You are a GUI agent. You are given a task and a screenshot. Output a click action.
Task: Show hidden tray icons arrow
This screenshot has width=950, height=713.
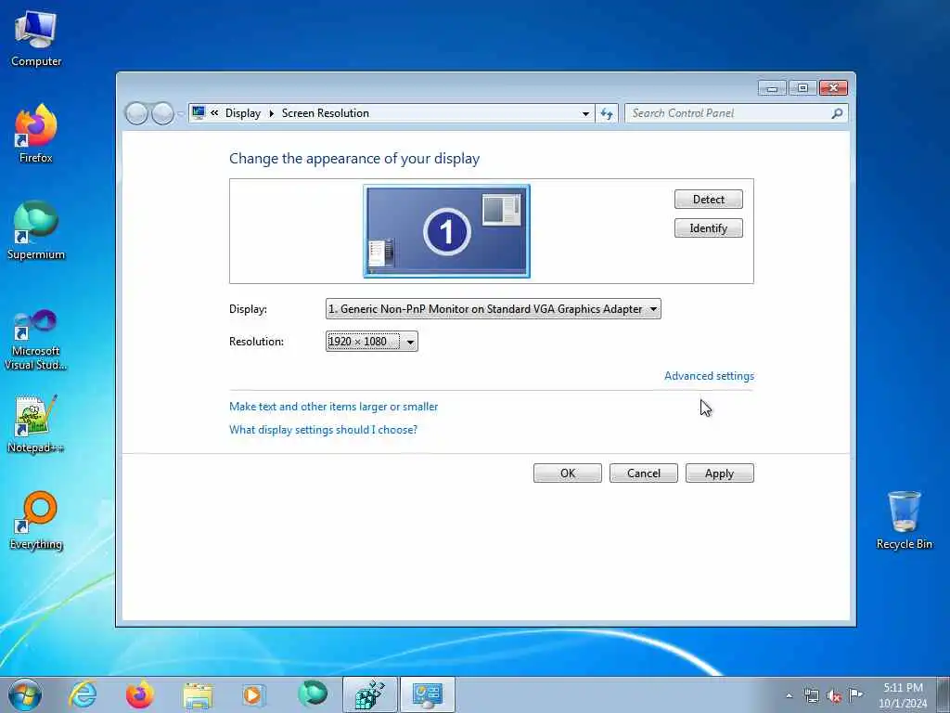coord(789,696)
